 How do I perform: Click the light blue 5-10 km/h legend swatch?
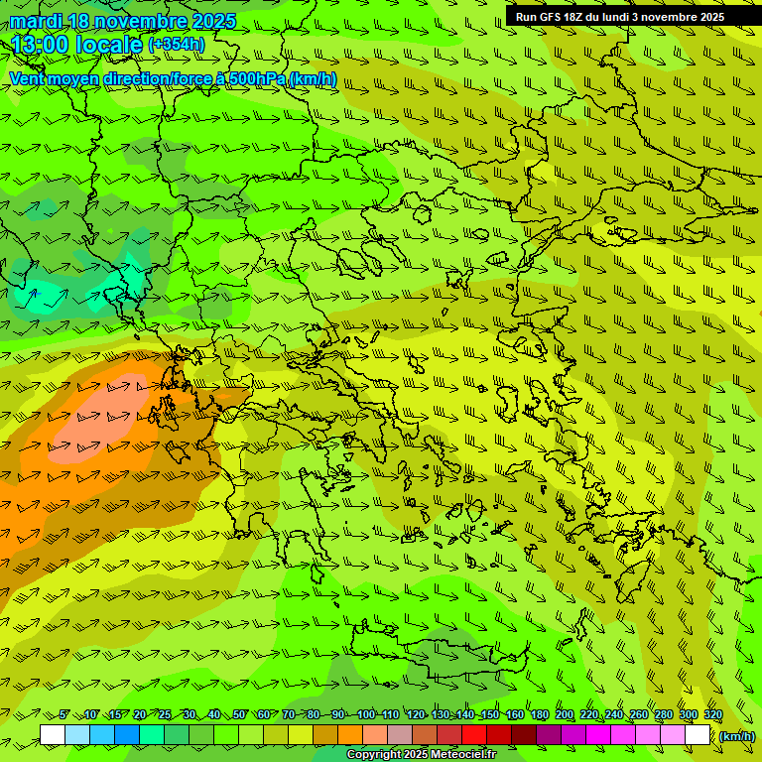click(77, 735)
